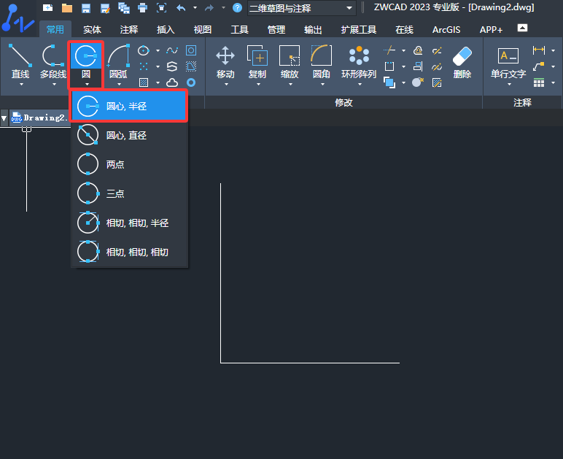The image size is (563, 459).
Task: Expand the trim tool dropdown arrow
Action: click(403, 50)
